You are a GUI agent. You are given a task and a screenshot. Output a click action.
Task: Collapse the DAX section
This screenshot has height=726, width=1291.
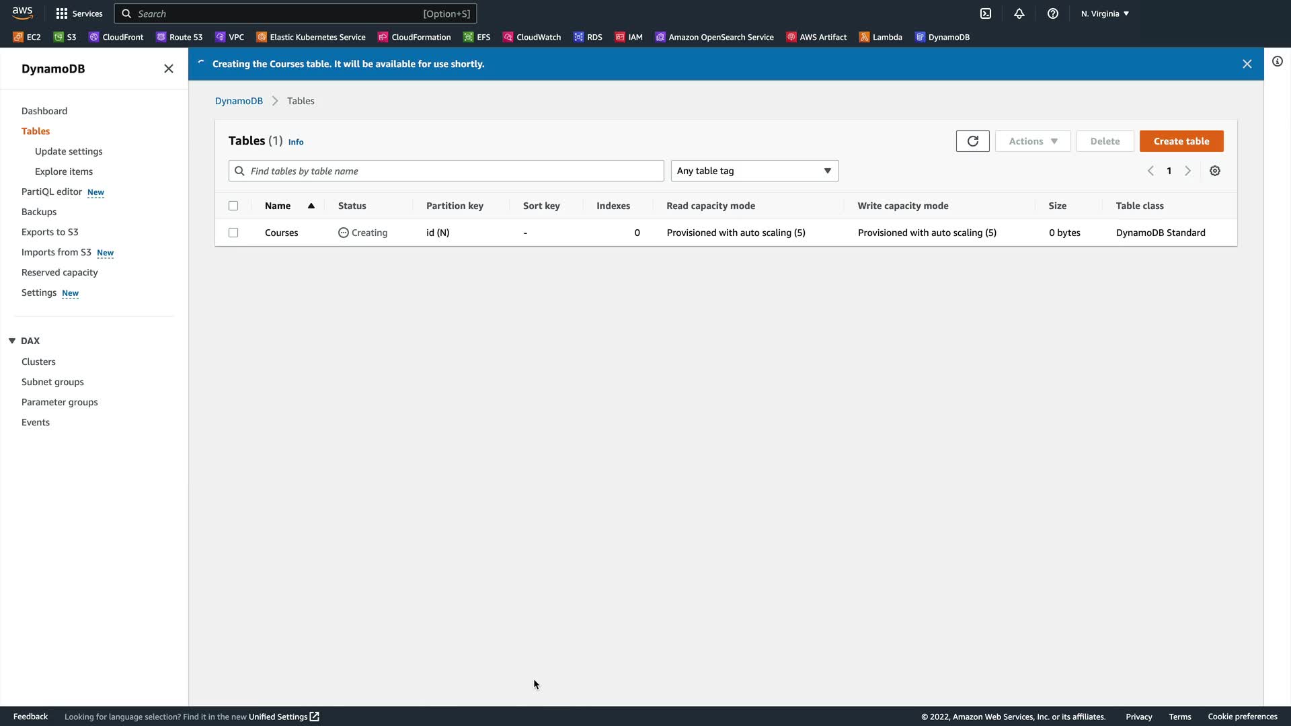[12, 341]
